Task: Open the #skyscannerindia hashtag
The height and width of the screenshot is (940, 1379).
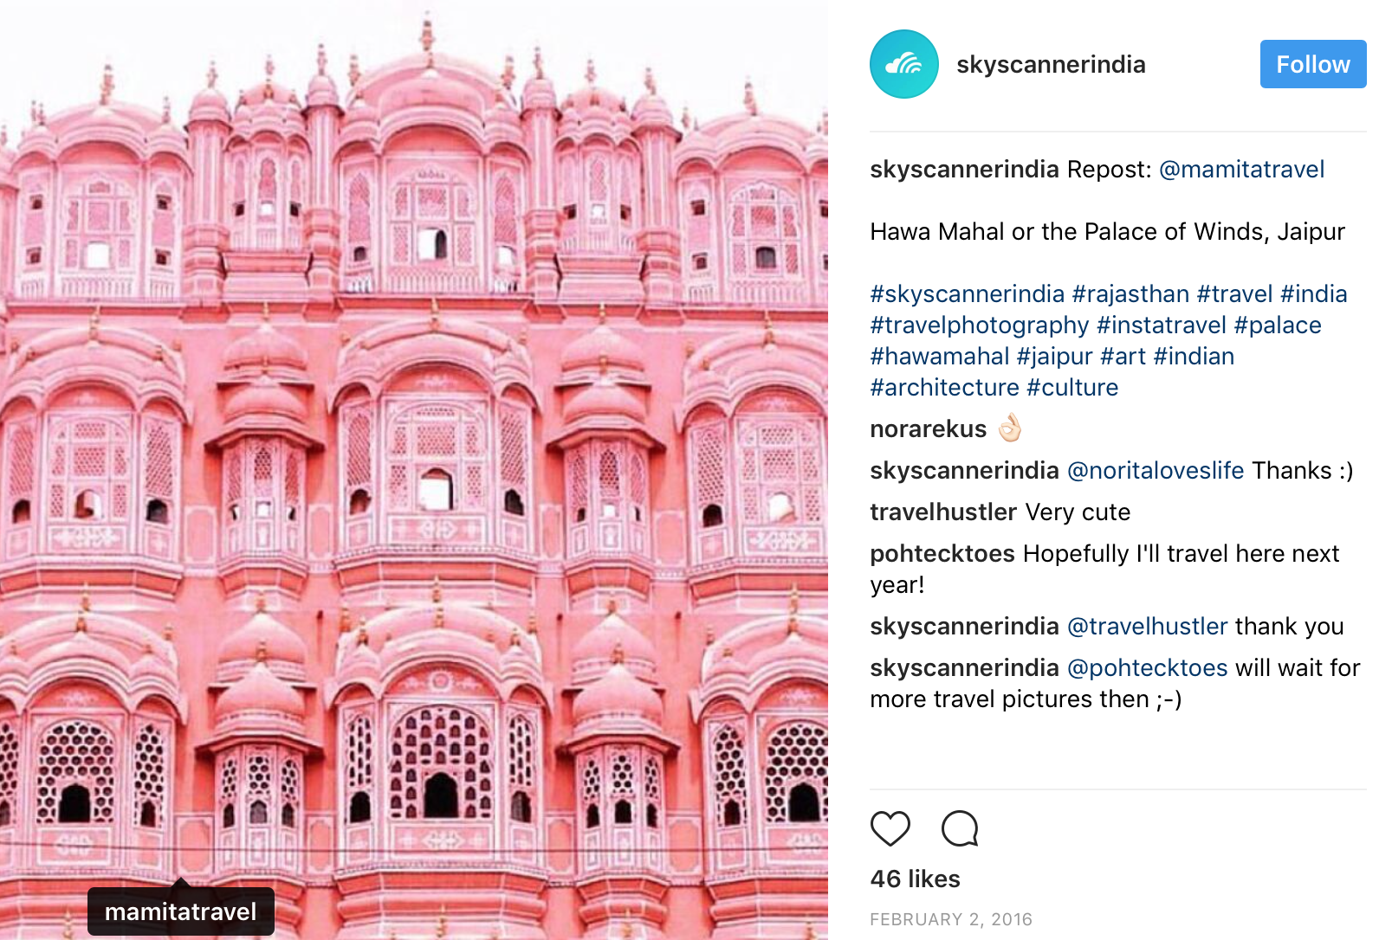Action: click(968, 294)
